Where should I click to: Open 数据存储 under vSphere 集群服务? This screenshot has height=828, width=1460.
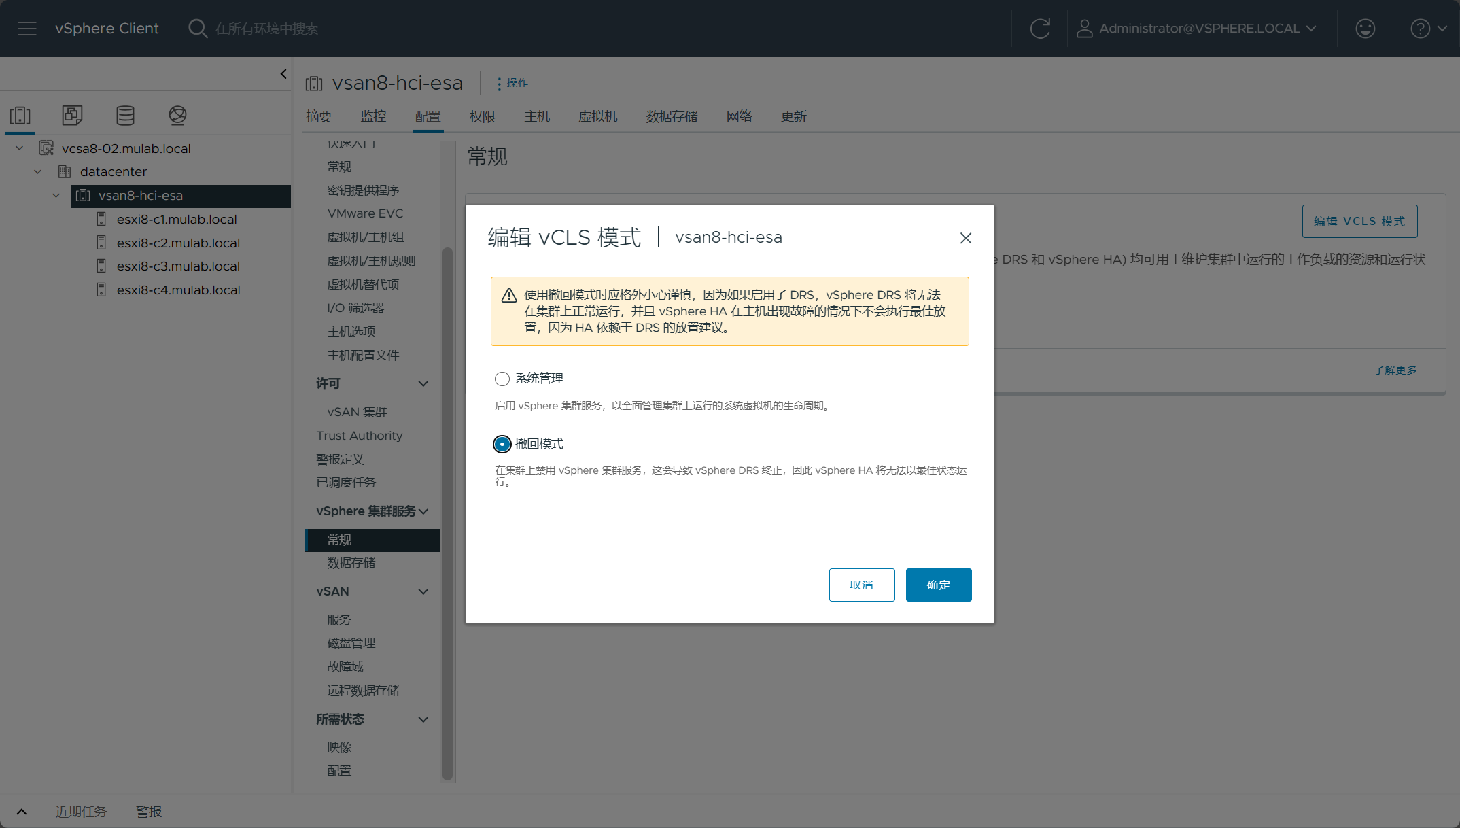point(351,563)
